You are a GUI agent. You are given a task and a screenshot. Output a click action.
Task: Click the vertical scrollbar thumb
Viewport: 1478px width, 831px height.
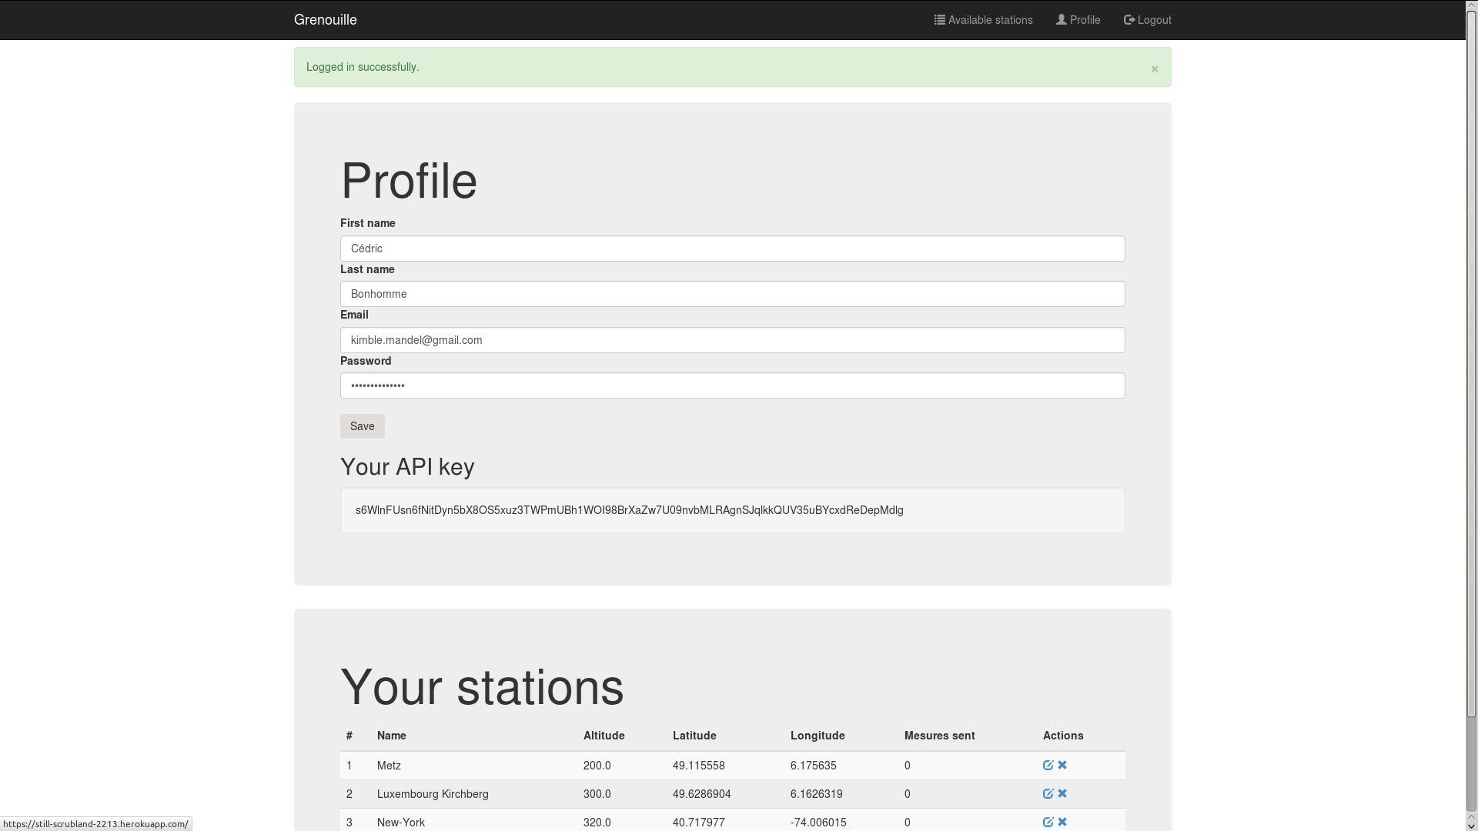1471,365
